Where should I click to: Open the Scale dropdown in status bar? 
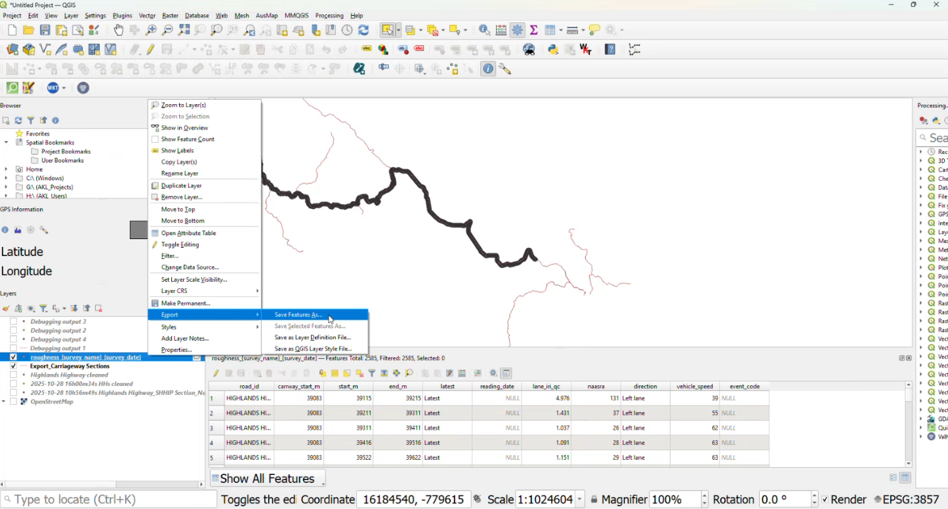580,500
